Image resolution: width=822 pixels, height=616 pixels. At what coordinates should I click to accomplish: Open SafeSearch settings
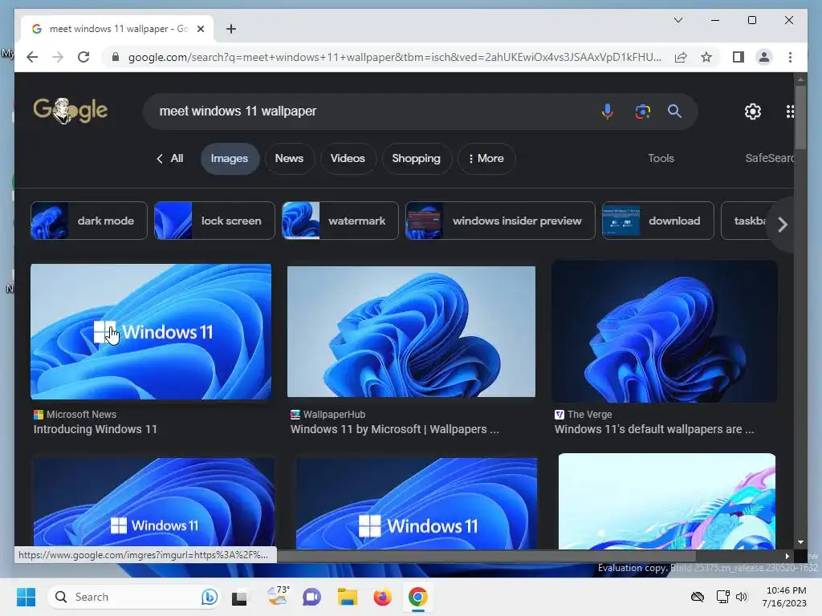point(769,158)
